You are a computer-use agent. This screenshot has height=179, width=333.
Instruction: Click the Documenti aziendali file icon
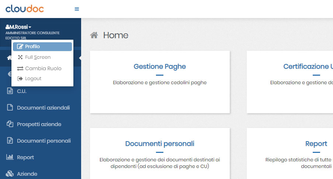coord(10,108)
